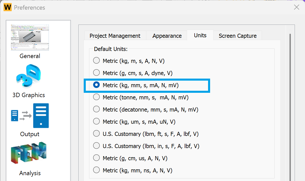
Task: Switch to the Project Management tab
Action: point(115,36)
